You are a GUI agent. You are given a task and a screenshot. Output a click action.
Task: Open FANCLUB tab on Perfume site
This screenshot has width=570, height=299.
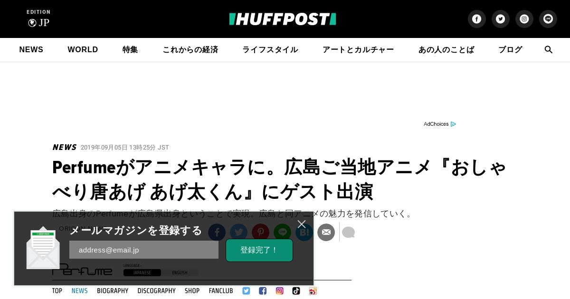tap(221, 291)
